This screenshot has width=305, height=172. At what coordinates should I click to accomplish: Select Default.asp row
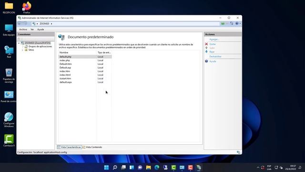(85, 68)
